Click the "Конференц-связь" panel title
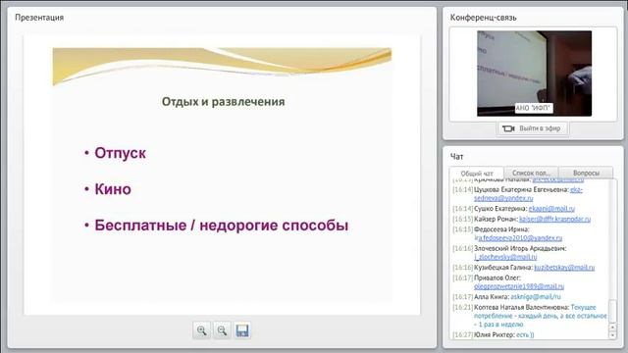 pyautogui.click(x=483, y=18)
